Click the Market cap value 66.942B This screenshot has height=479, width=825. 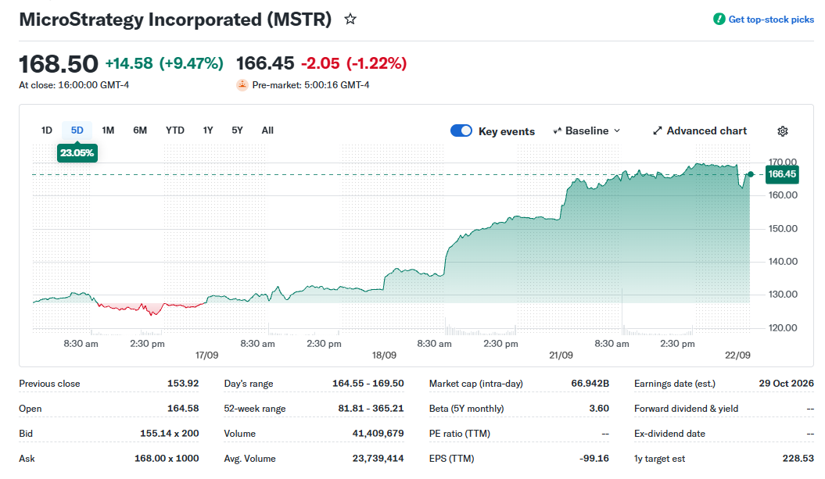[x=590, y=384]
